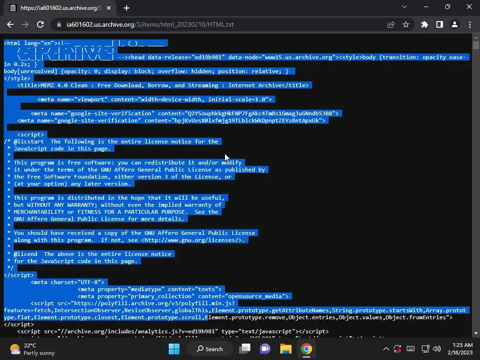Click the vertical scrollbar thumb
The image size is (480, 360).
[476, 45]
